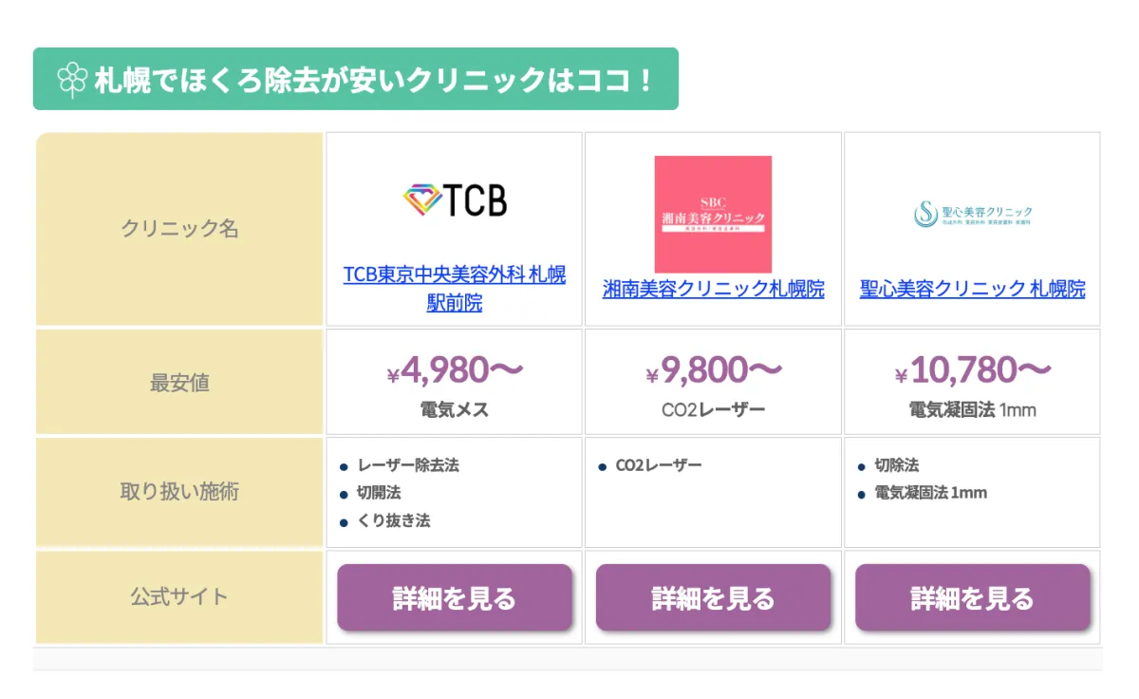The image size is (1139, 699).
Task: Open 聖心美容クリニック 札幌院 link
Action: (973, 289)
